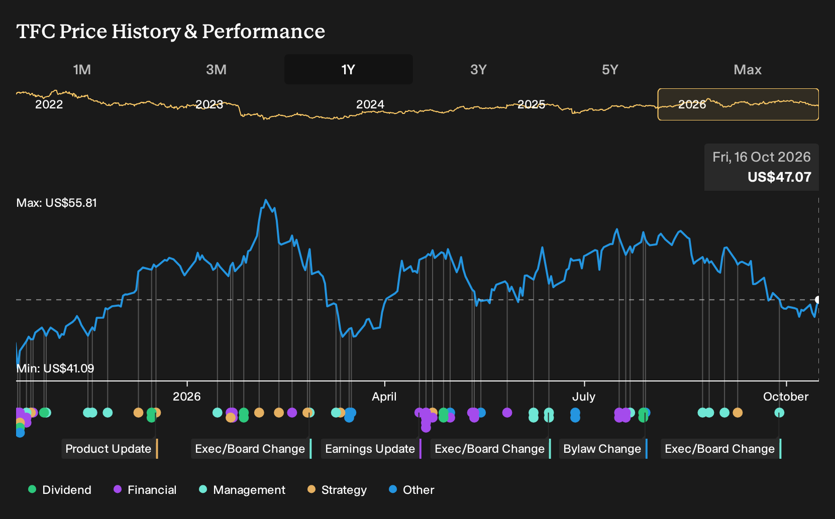Switch to the 3M time range
Viewport: 835px width, 519px height.
[216, 69]
